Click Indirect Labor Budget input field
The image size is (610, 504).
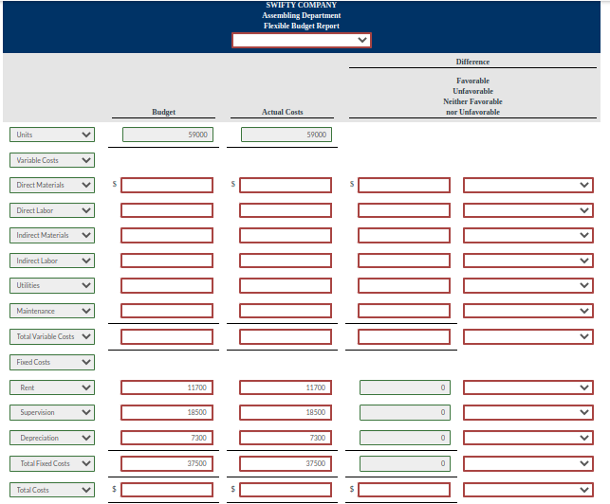(x=167, y=261)
